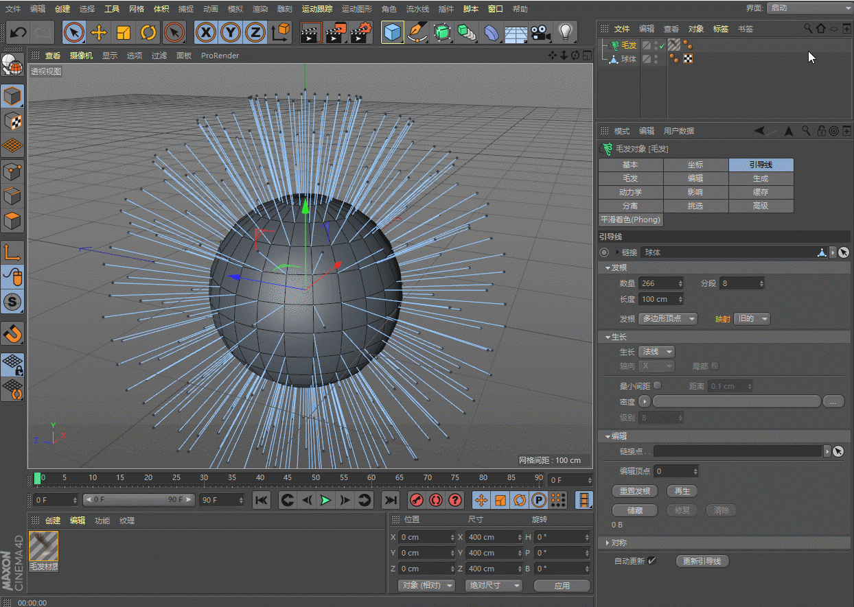The image size is (854, 607).
Task: Add a light object via bulb icon
Action: pos(565,32)
